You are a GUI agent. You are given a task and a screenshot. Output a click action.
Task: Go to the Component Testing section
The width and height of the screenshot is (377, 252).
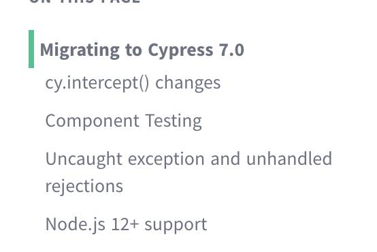click(x=124, y=121)
